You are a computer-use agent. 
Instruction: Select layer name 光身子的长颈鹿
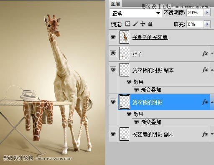point(150,37)
